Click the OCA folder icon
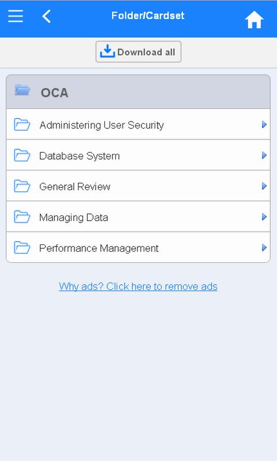 pyautogui.click(x=23, y=90)
